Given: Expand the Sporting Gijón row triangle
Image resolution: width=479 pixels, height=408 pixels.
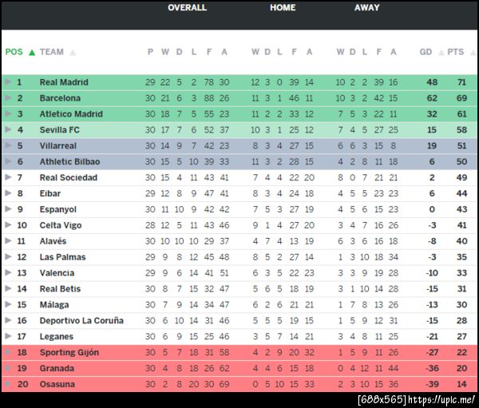Looking at the screenshot, I should [8, 352].
